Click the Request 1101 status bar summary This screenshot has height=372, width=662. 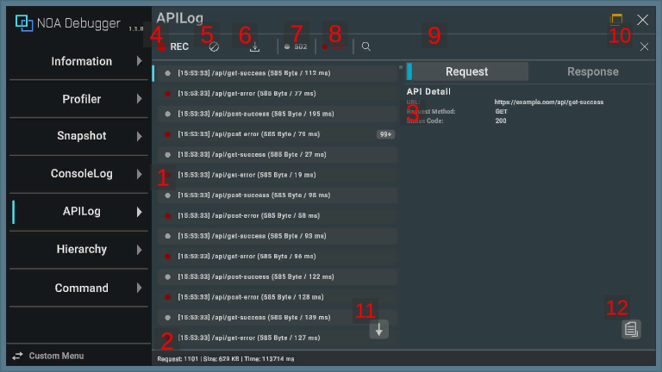pyautogui.click(x=226, y=359)
